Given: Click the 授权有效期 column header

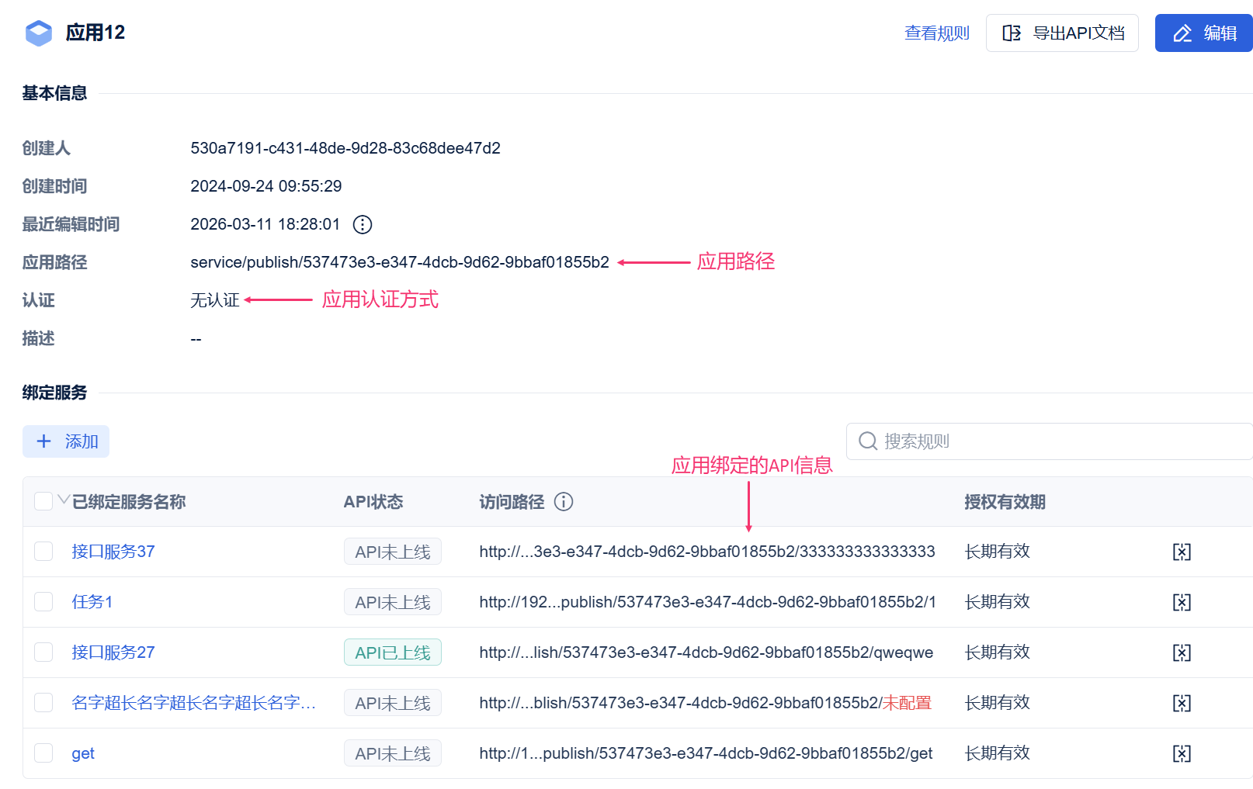Looking at the screenshot, I should pyautogui.click(x=1005, y=502).
